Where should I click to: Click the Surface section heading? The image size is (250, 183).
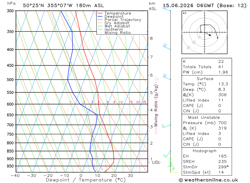click(x=205, y=79)
